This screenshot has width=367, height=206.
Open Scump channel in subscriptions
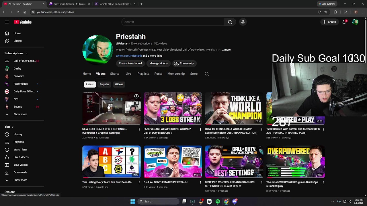22,107
